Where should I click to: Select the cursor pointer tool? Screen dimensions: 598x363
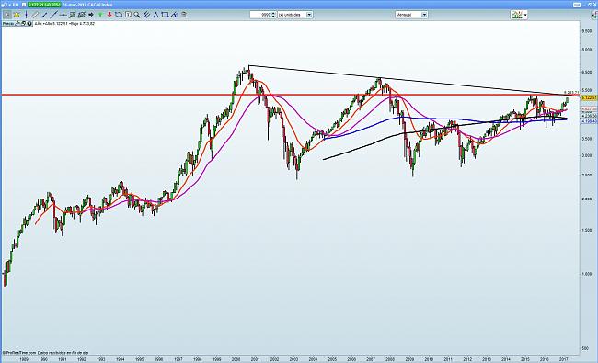point(7,15)
